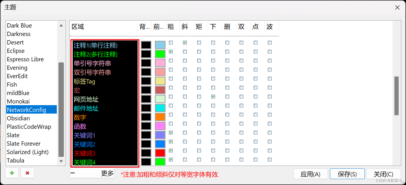Open black background swatch for 网页地址
The image size is (406, 185).
pos(146,99)
